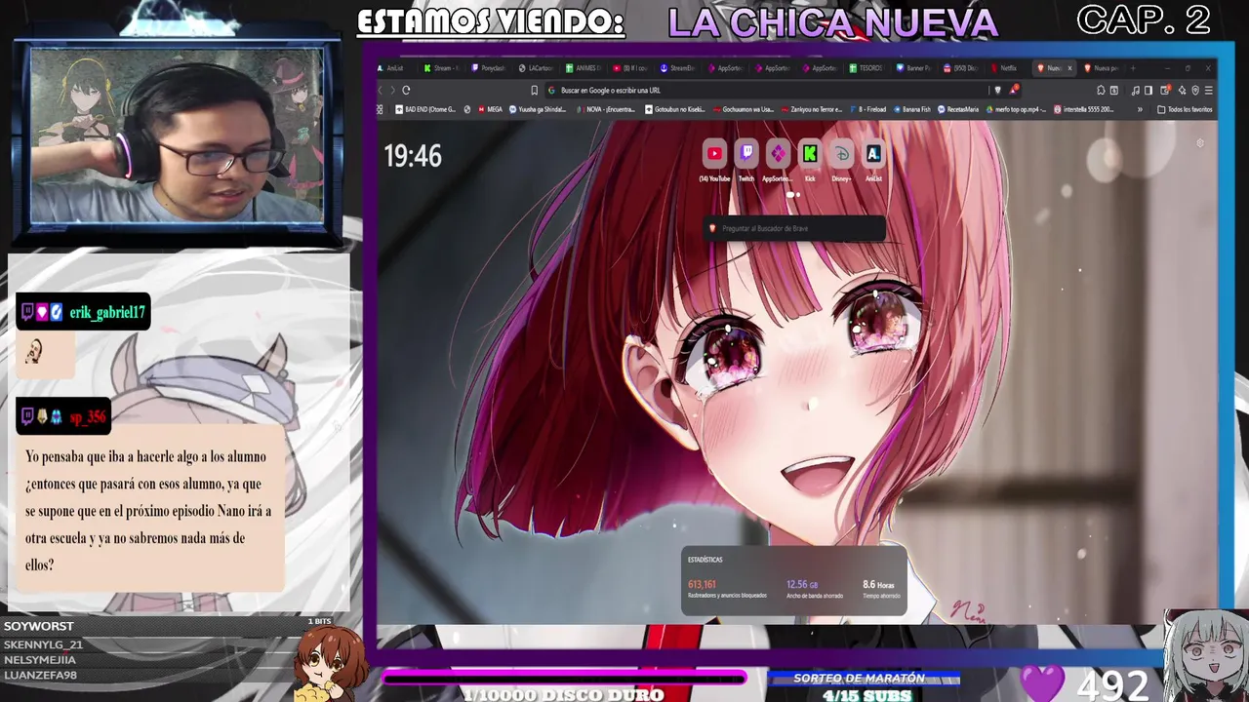1249x702 pixels.
Task: Open the RecetasMaria bookmark
Action: point(958,109)
